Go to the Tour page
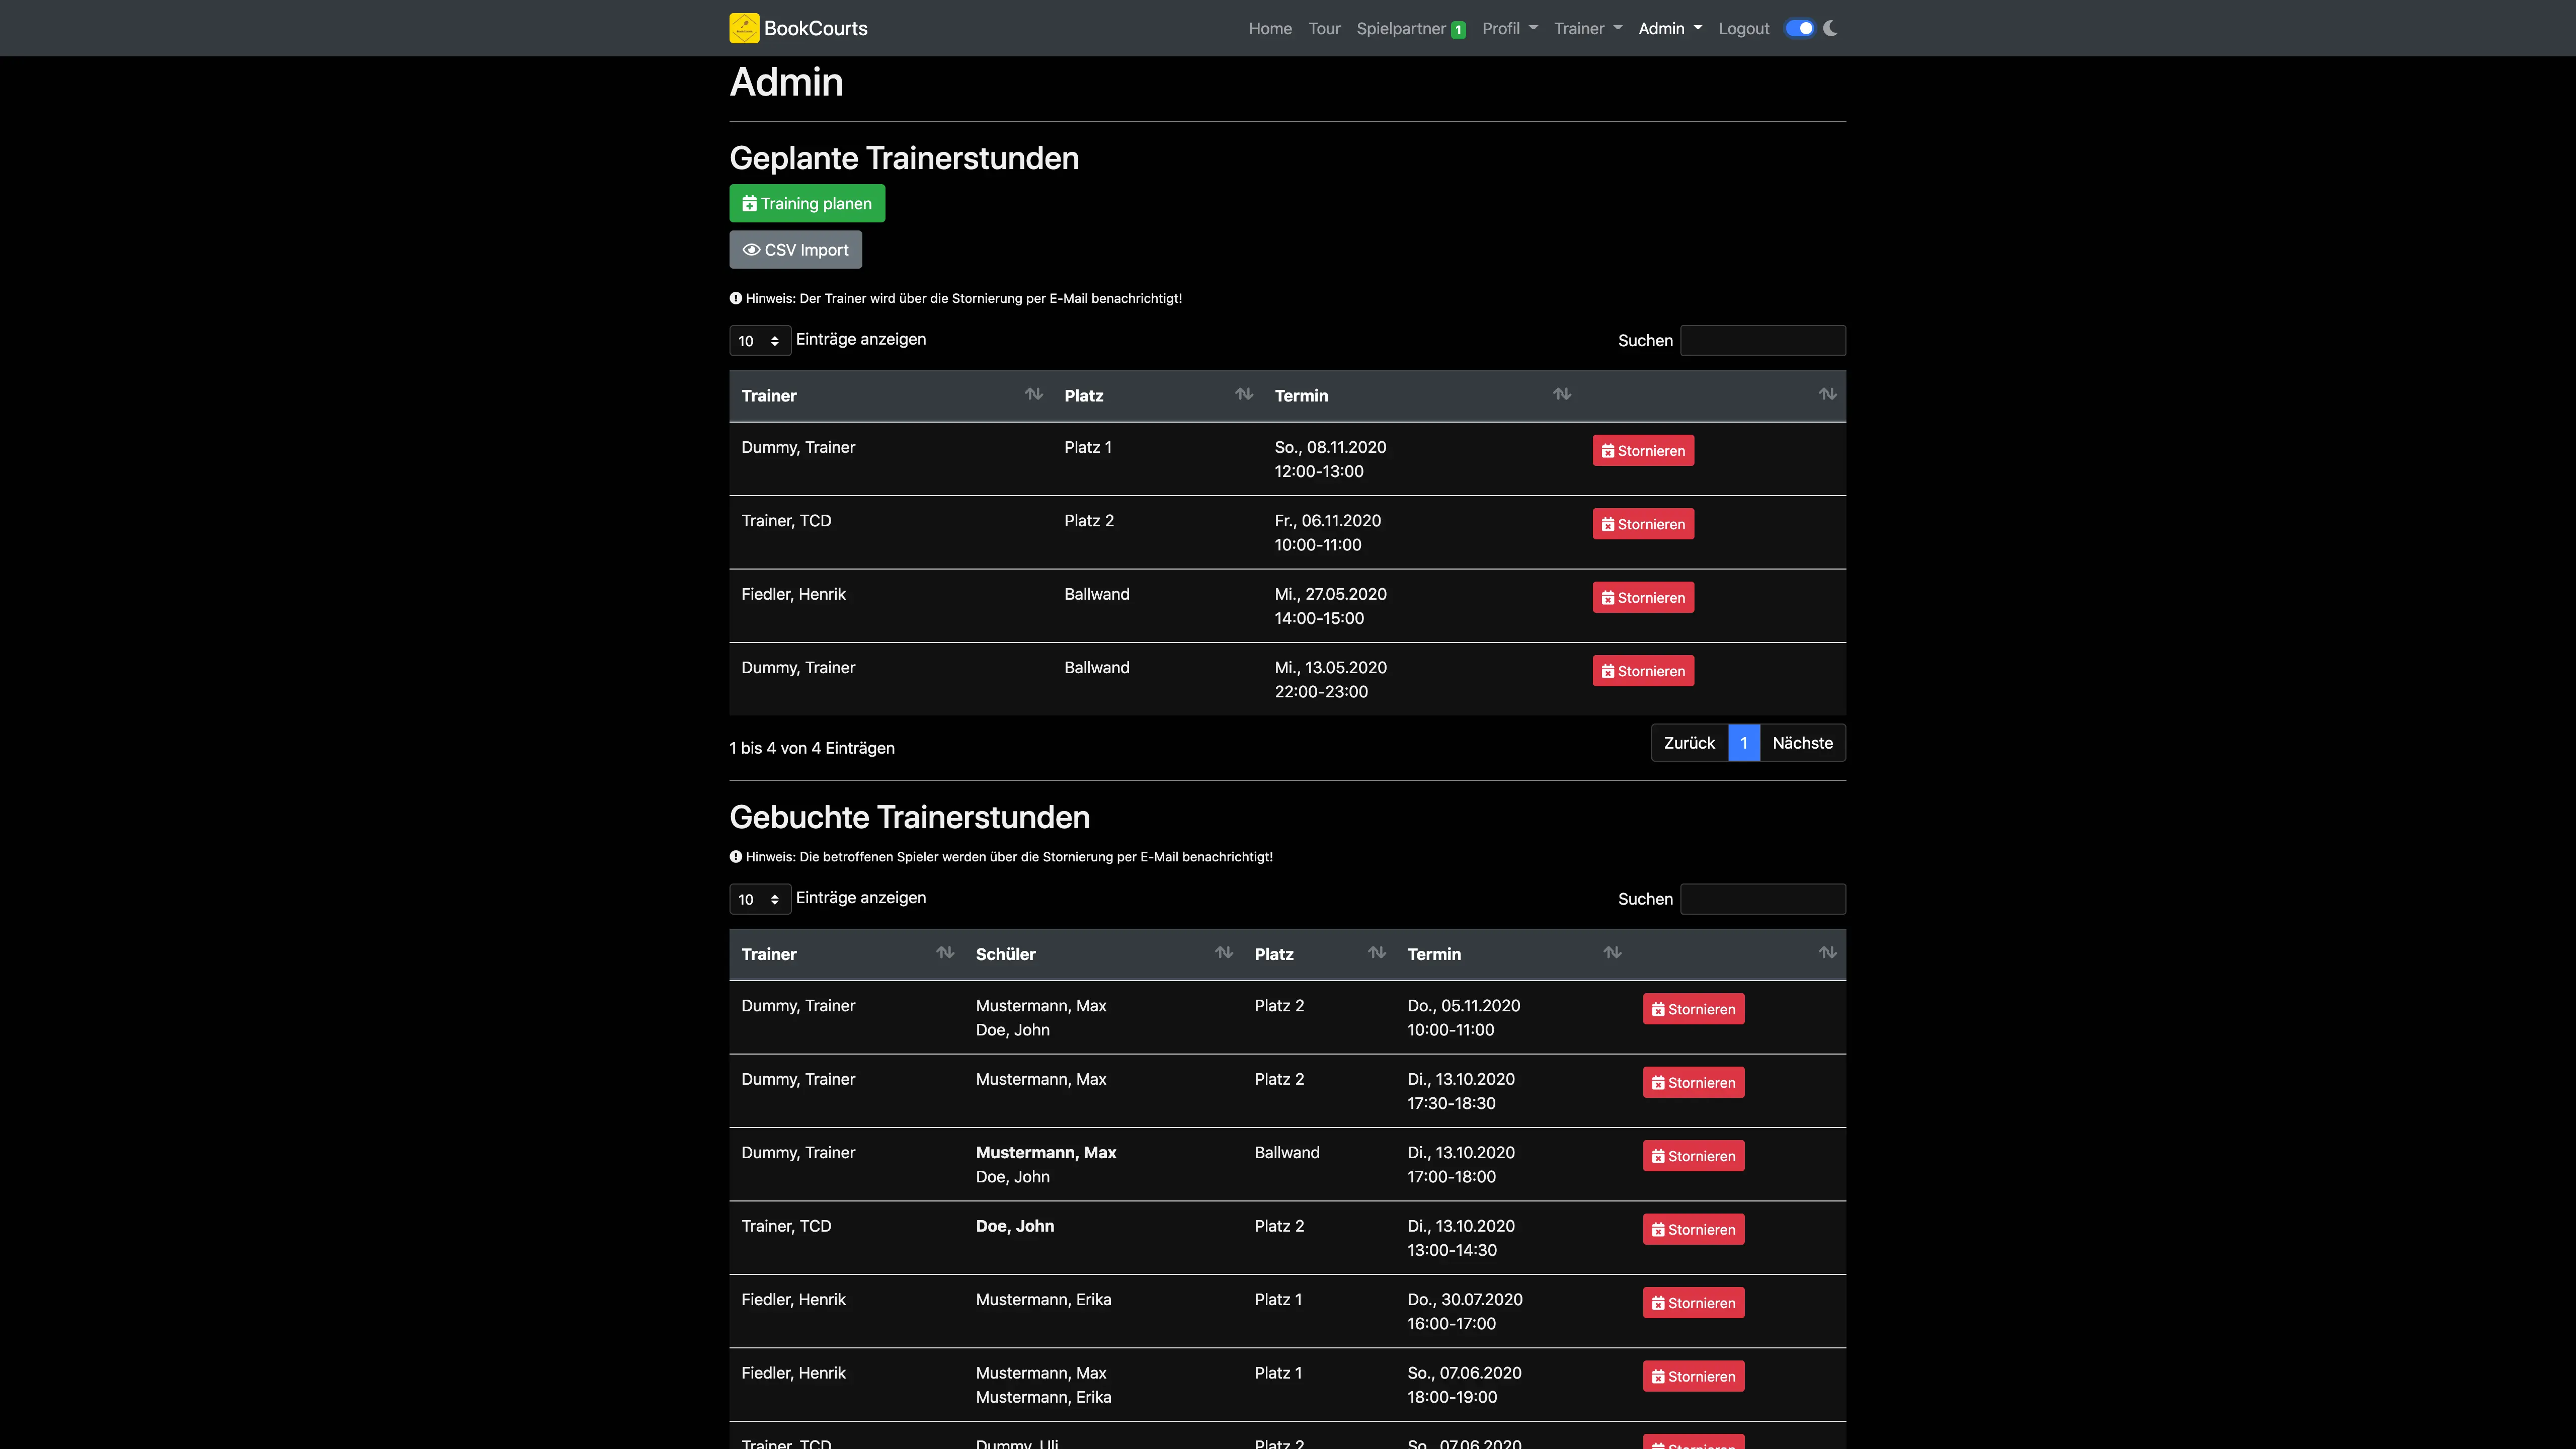Screen dimensions: 2576x1449 point(1324,28)
